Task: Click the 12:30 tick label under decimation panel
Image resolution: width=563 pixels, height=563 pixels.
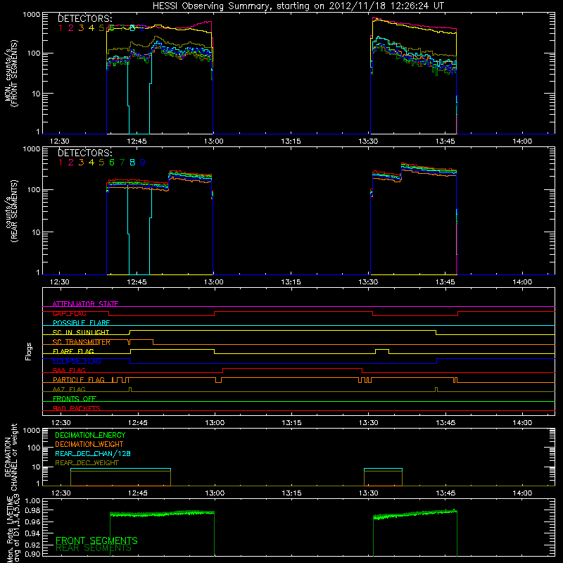Action: coord(61,493)
